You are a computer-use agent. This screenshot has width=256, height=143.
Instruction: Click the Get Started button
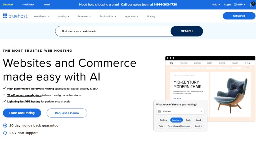[239, 16]
